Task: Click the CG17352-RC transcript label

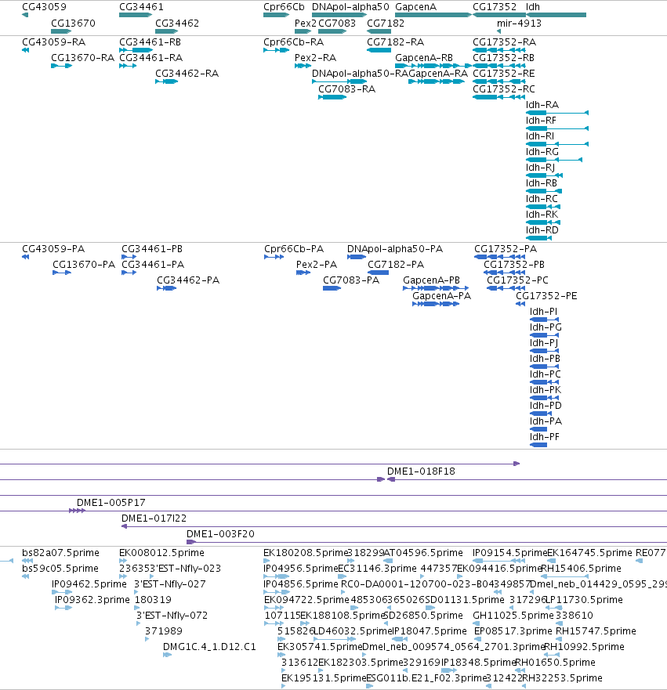Action: pyautogui.click(x=504, y=89)
